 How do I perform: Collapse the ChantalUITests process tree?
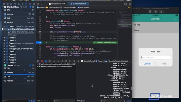(x=3, y=7)
